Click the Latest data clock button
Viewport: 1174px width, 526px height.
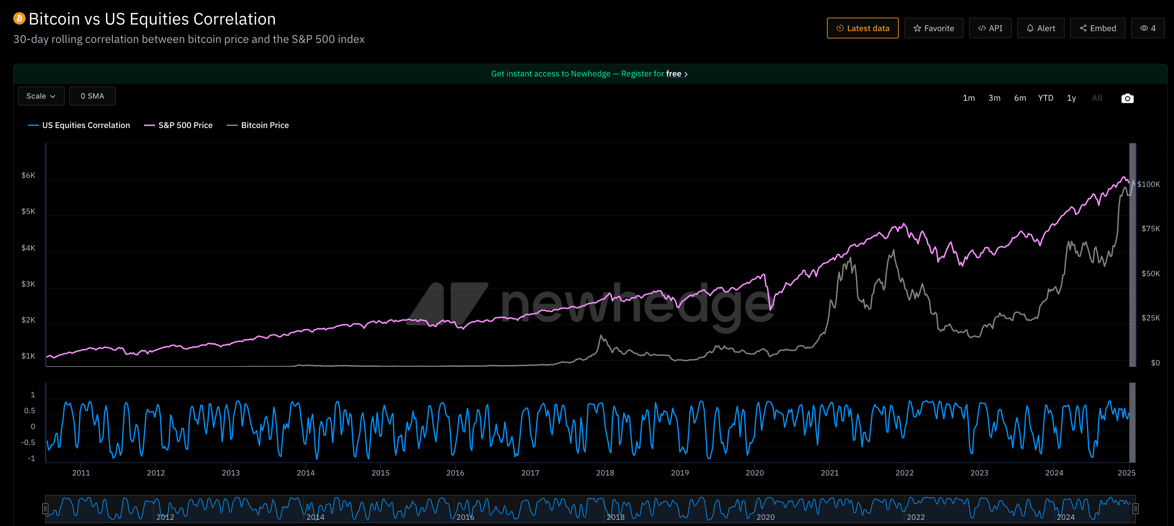862,28
